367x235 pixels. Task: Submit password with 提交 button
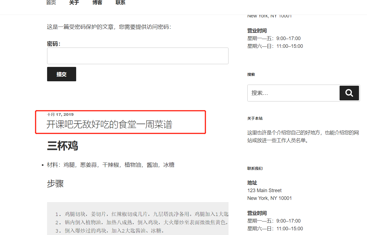click(x=61, y=74)
